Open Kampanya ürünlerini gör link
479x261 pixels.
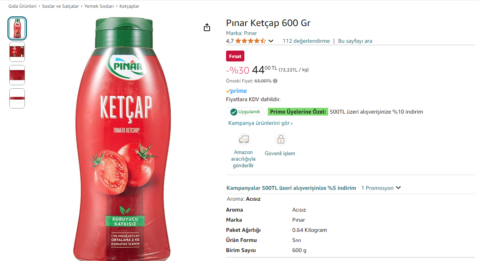260,123
